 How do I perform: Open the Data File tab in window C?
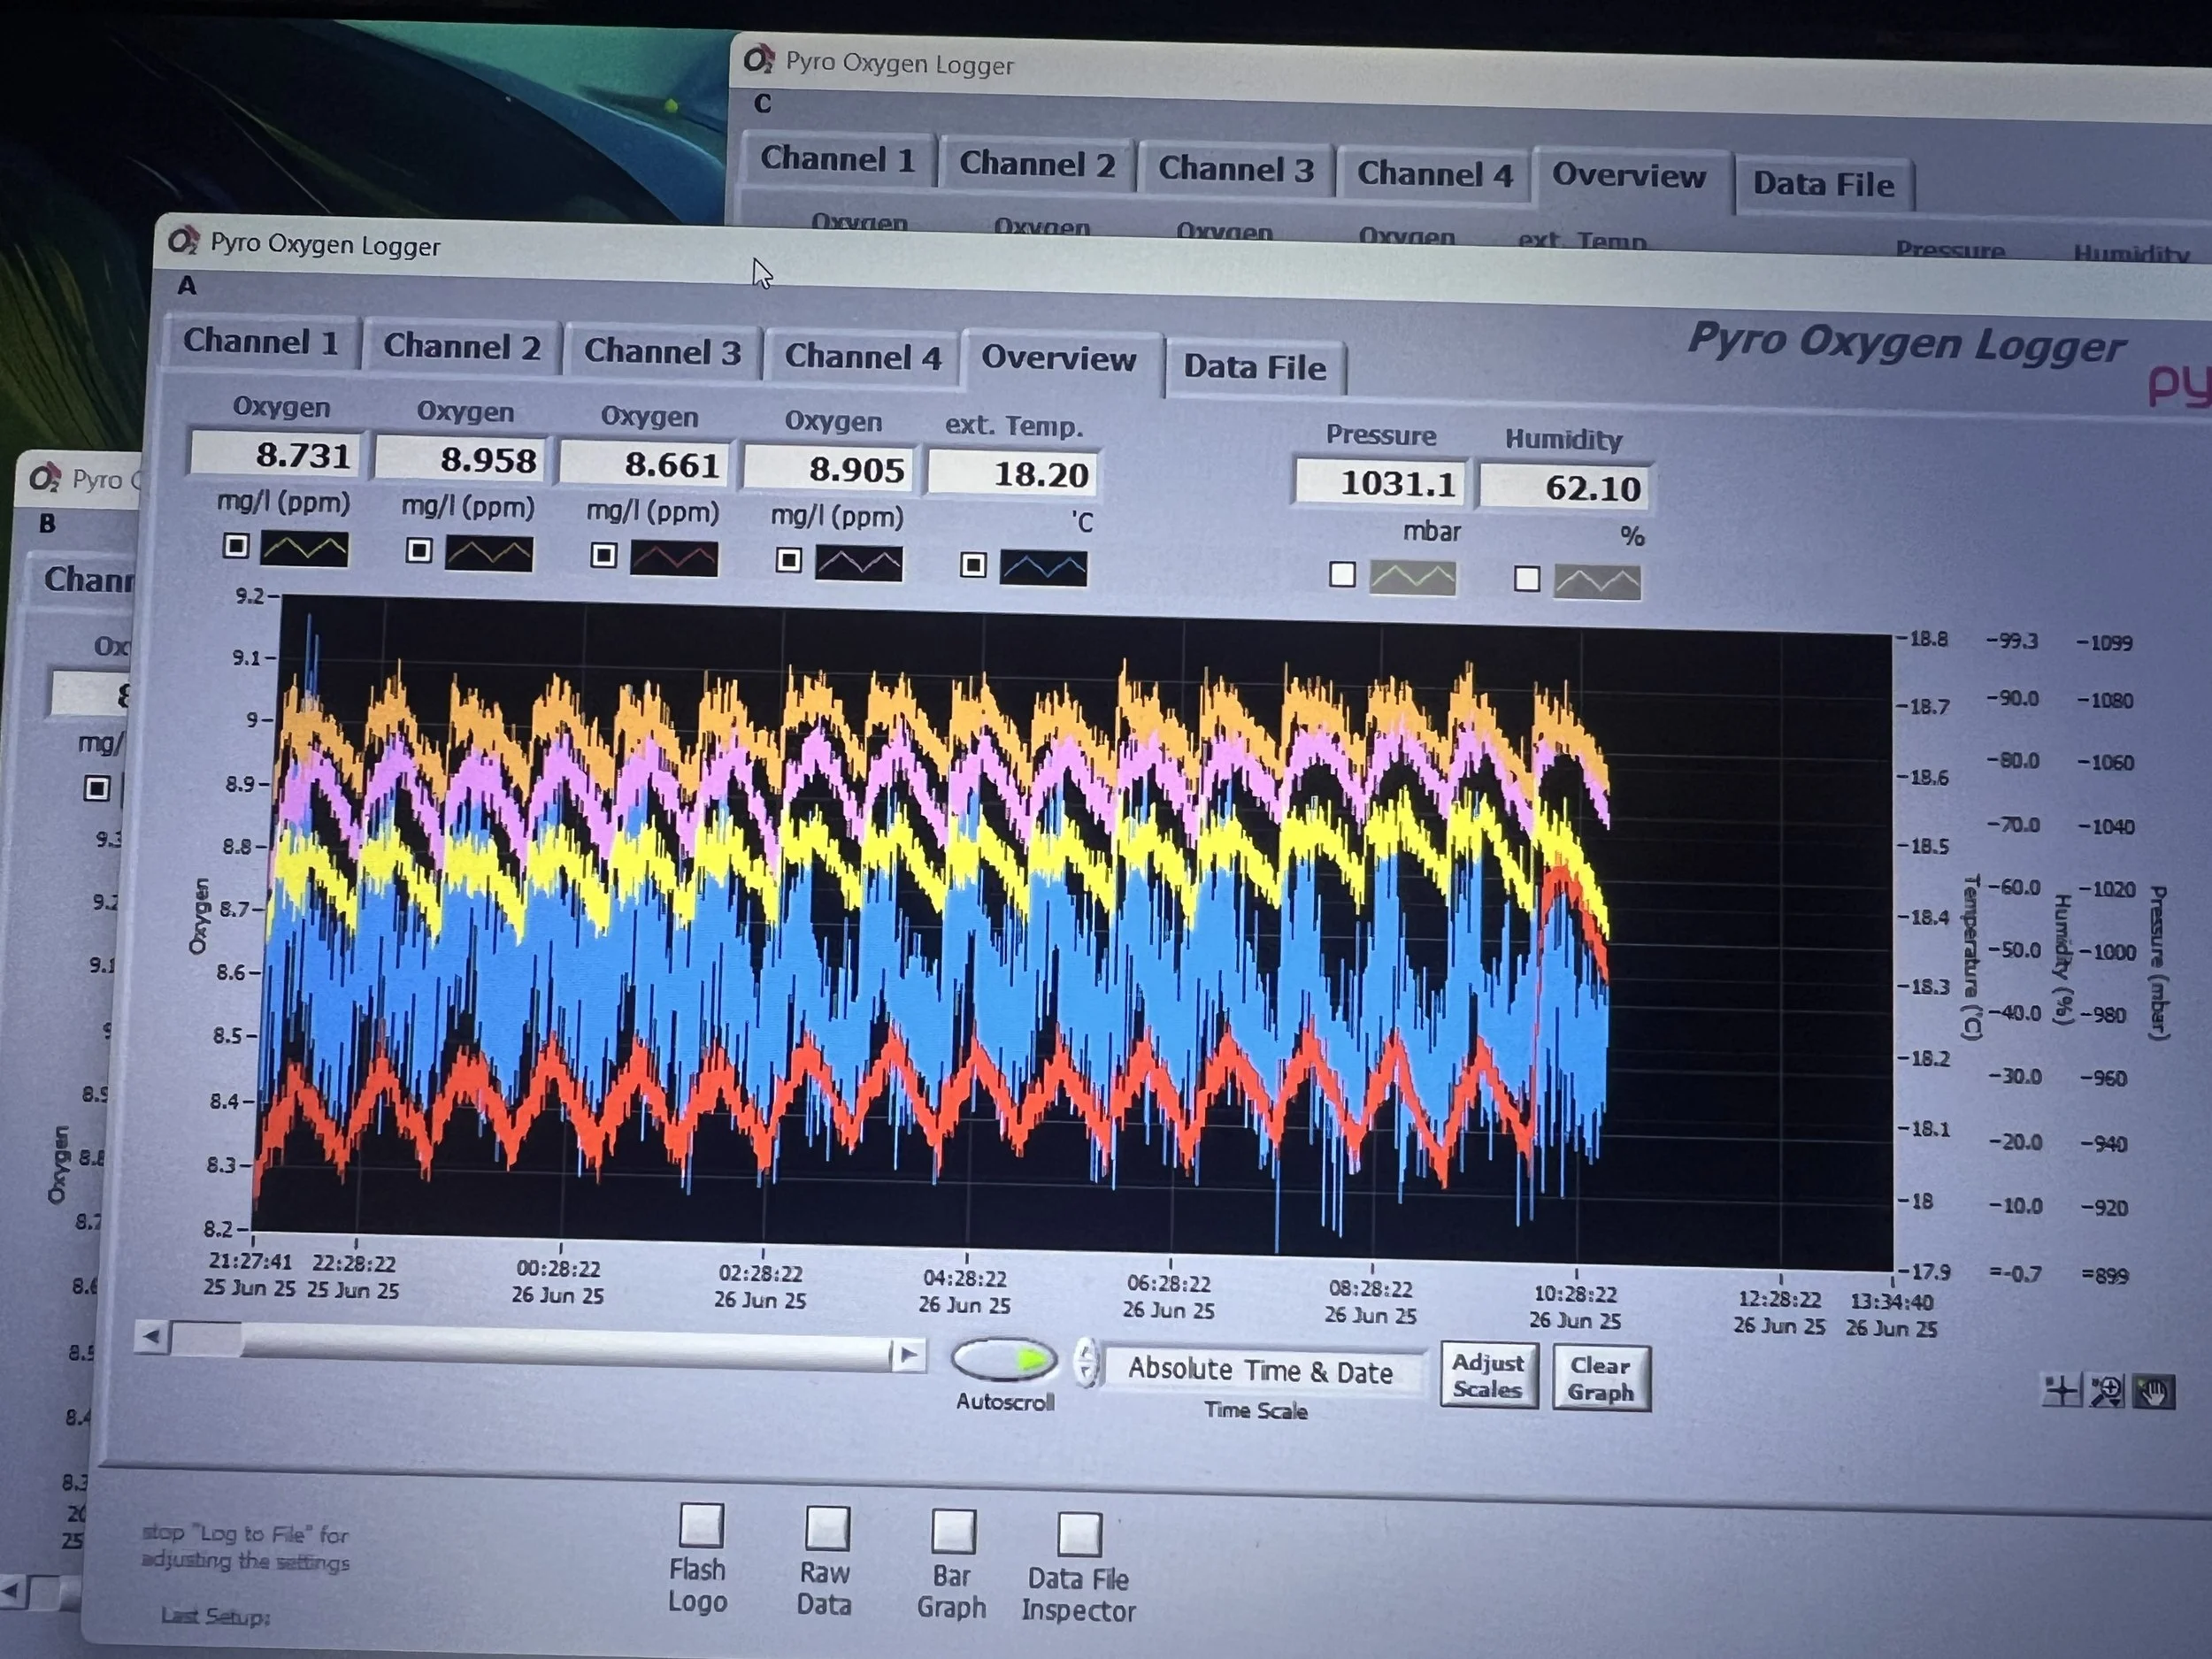pyautogui.click(x=1824, y=185)
